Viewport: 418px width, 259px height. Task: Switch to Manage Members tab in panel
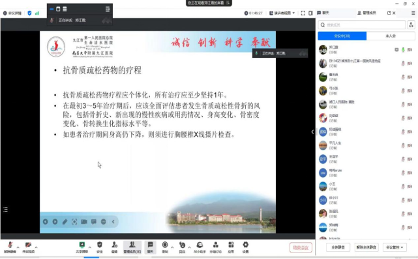[366, 13]
